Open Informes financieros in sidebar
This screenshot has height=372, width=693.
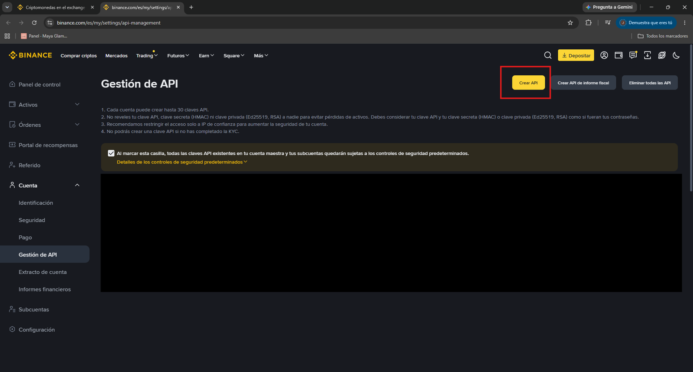[x=45, y=289]
